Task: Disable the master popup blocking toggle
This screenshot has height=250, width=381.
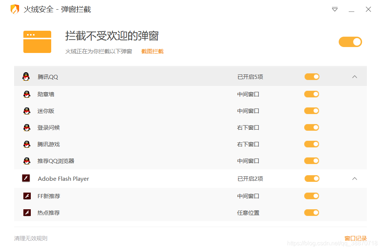Action: [x=350, y=41]
